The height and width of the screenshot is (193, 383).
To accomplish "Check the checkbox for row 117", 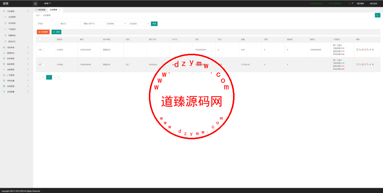I will pyautogui.click(x=43, y=65).
